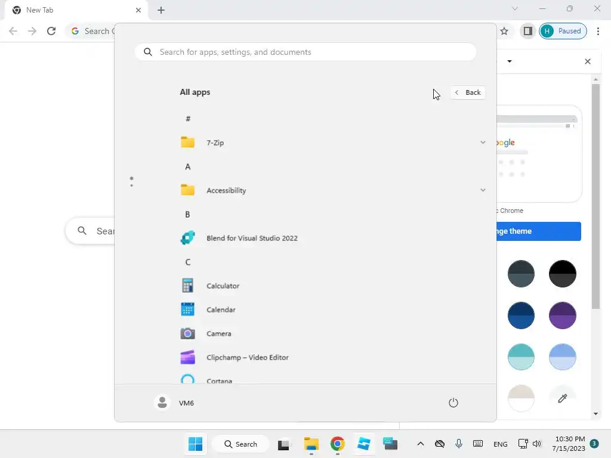Open the clock and date flyout
Viewport: 611px width, 458px height.
point(569,444)
